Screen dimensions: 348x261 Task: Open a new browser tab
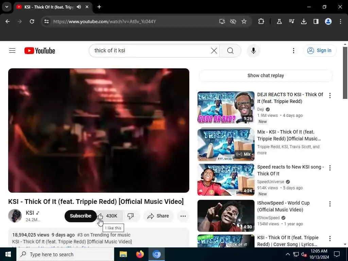99,7
